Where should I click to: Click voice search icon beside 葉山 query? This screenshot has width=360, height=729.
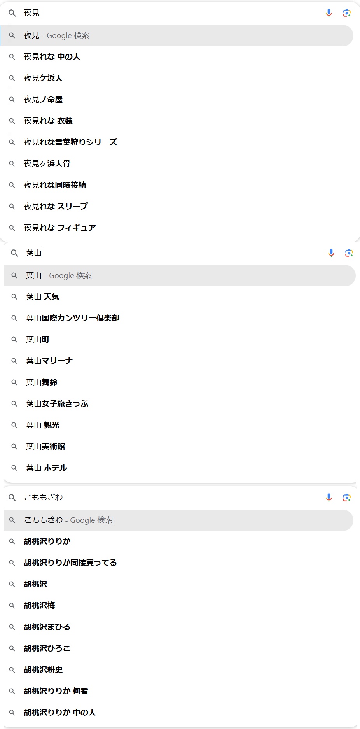[x=331, y=253]
